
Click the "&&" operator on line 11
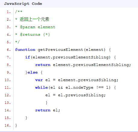click(x=61, y=87)
